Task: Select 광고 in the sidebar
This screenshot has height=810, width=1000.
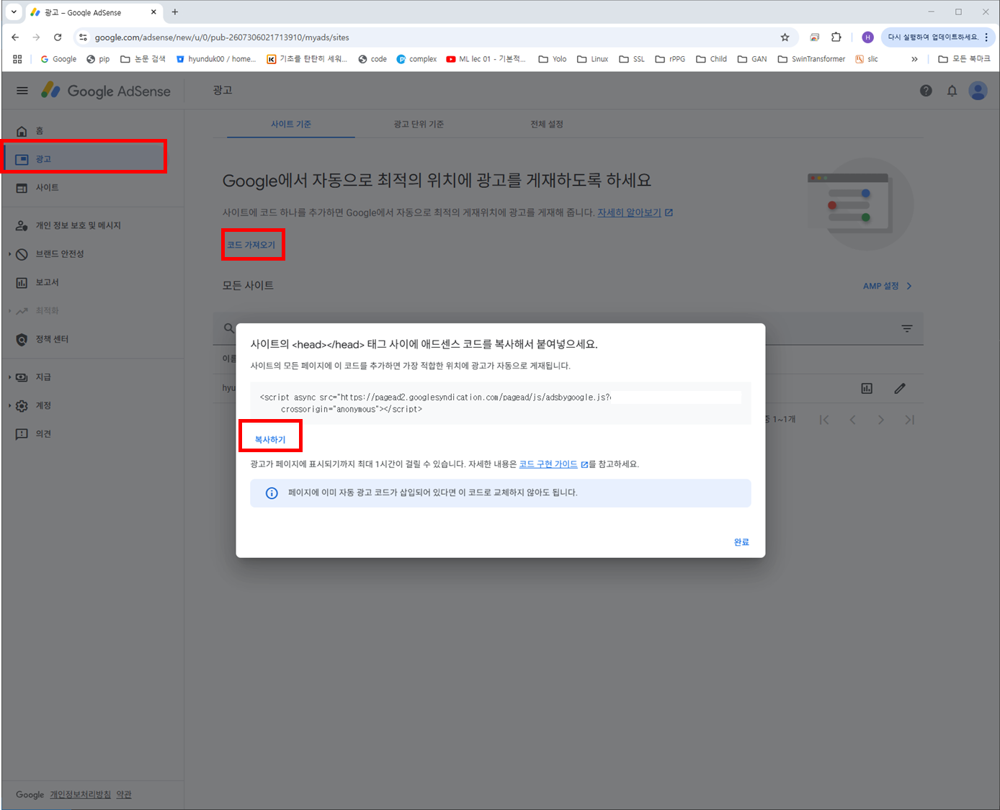Action: [85, 159]
